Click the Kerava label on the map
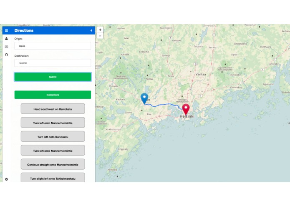This screenshot has height=206, width=290. 212,48
